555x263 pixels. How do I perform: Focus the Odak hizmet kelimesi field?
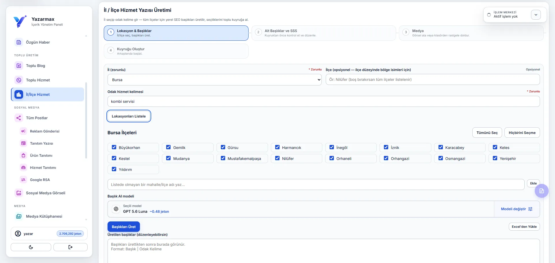pos(323,101)
